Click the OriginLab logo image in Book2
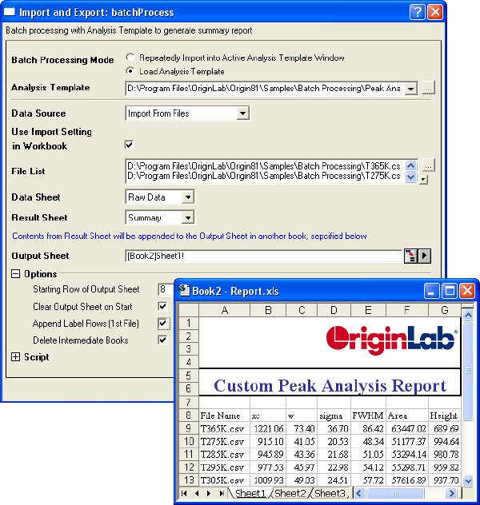Screen dimensions: 480x505 [x=392, y=340]
